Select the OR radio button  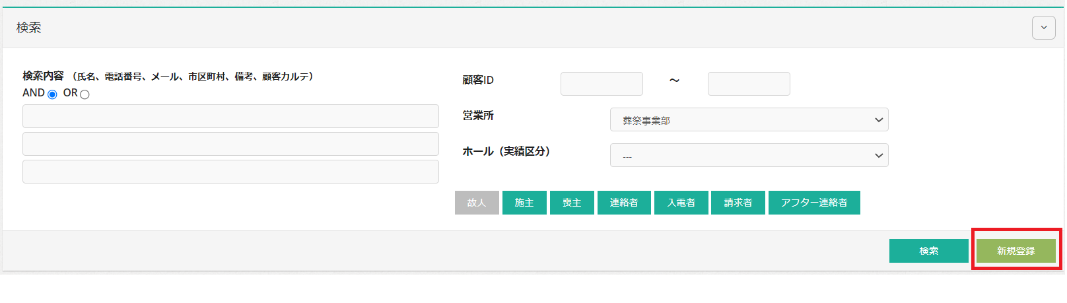pyautogui.click(x=85, y=94)
